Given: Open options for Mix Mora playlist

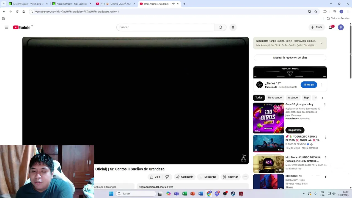Looking at the screenshot, I should click(325, 158).
